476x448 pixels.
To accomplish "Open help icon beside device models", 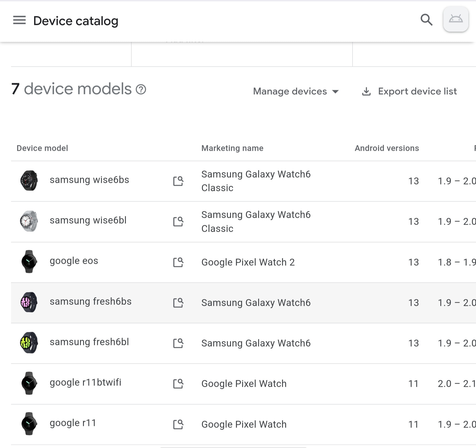I will (141, 89).
